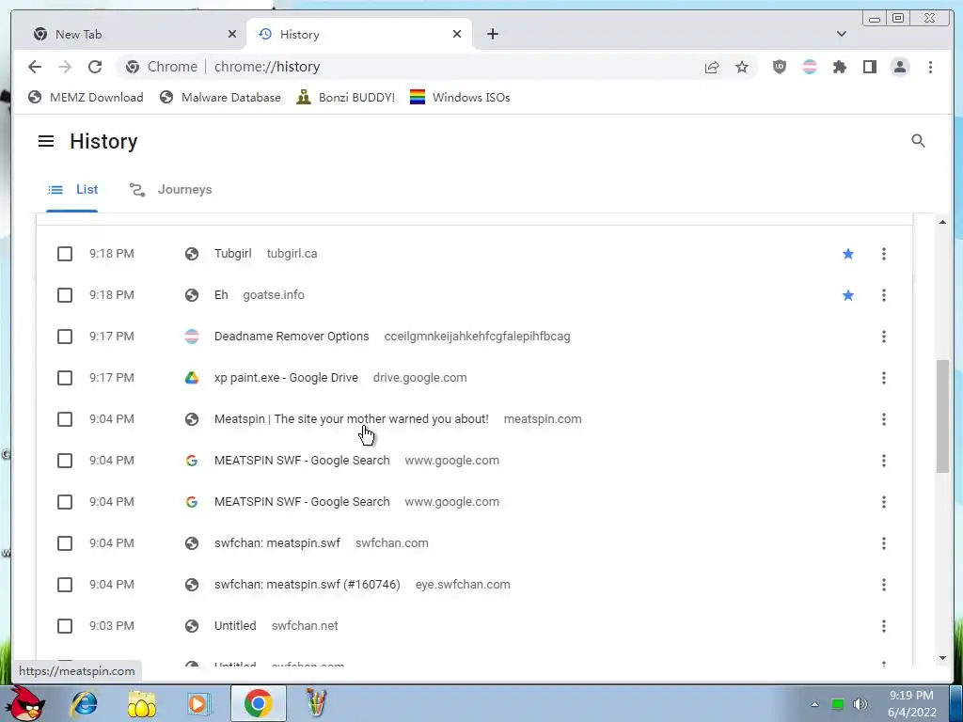Share this page icon in address bar
Image resolution: width=963 pixels, height=722 pixels.
click(712, 67)
